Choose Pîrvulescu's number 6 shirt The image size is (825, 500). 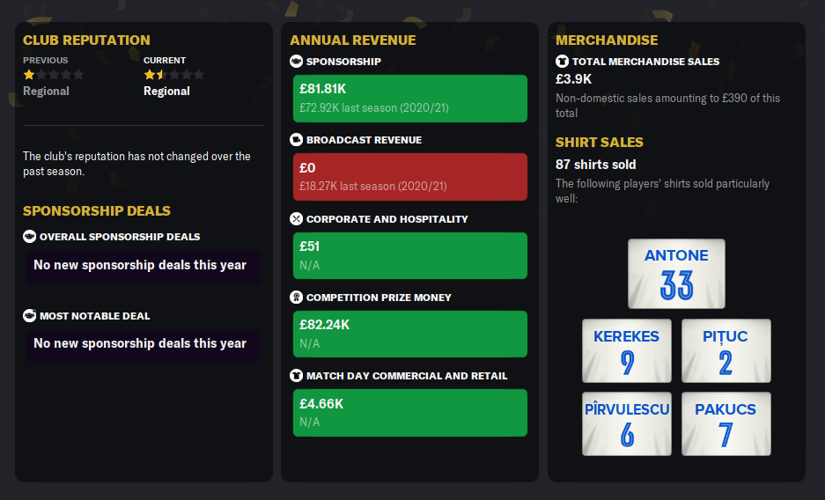point(627,423)
